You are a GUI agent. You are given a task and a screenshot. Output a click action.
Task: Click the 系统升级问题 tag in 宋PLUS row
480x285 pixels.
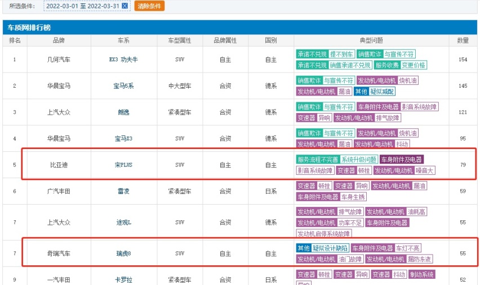(359, 159)
